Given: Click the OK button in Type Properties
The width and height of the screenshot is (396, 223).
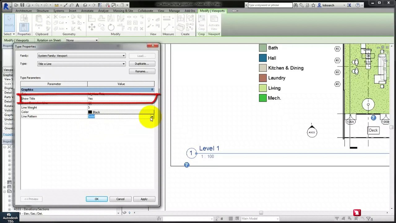Looking at the screenshot, I should click(97, 199).
